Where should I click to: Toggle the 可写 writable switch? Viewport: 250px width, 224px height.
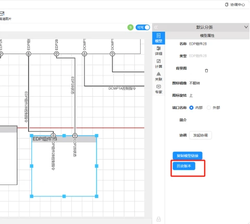143,28
